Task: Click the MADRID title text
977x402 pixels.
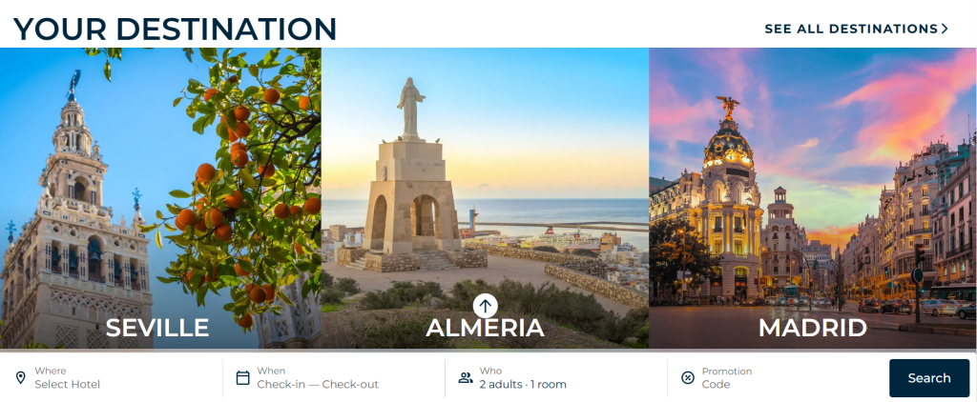Action: [x=813, y=328]
